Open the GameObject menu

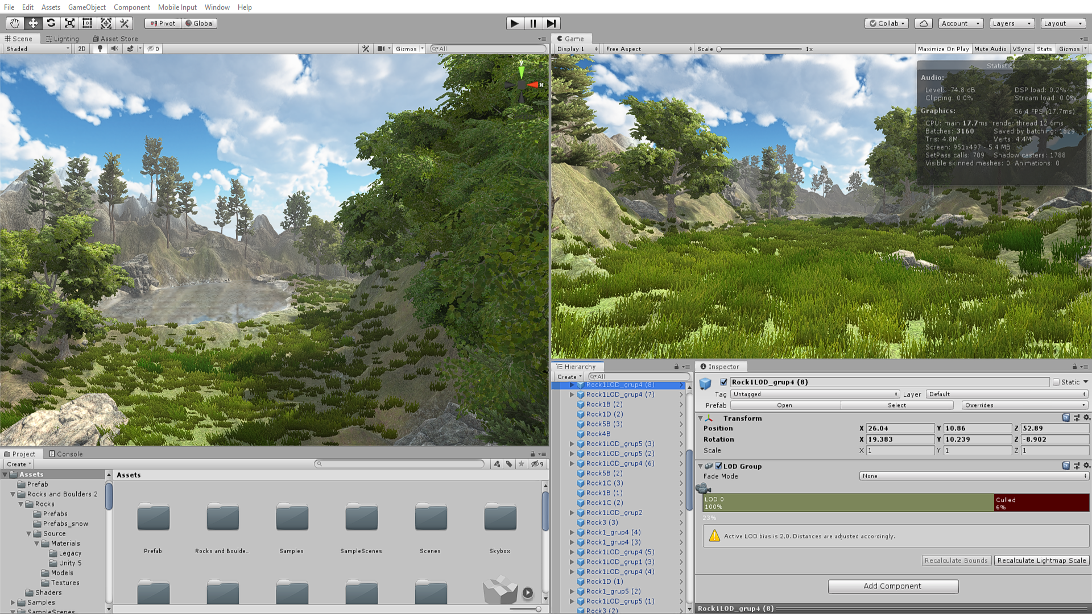pyautogui.click(x=86, y=7)
